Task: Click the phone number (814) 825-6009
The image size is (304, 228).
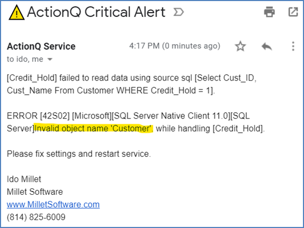Action: coord(36,217)
